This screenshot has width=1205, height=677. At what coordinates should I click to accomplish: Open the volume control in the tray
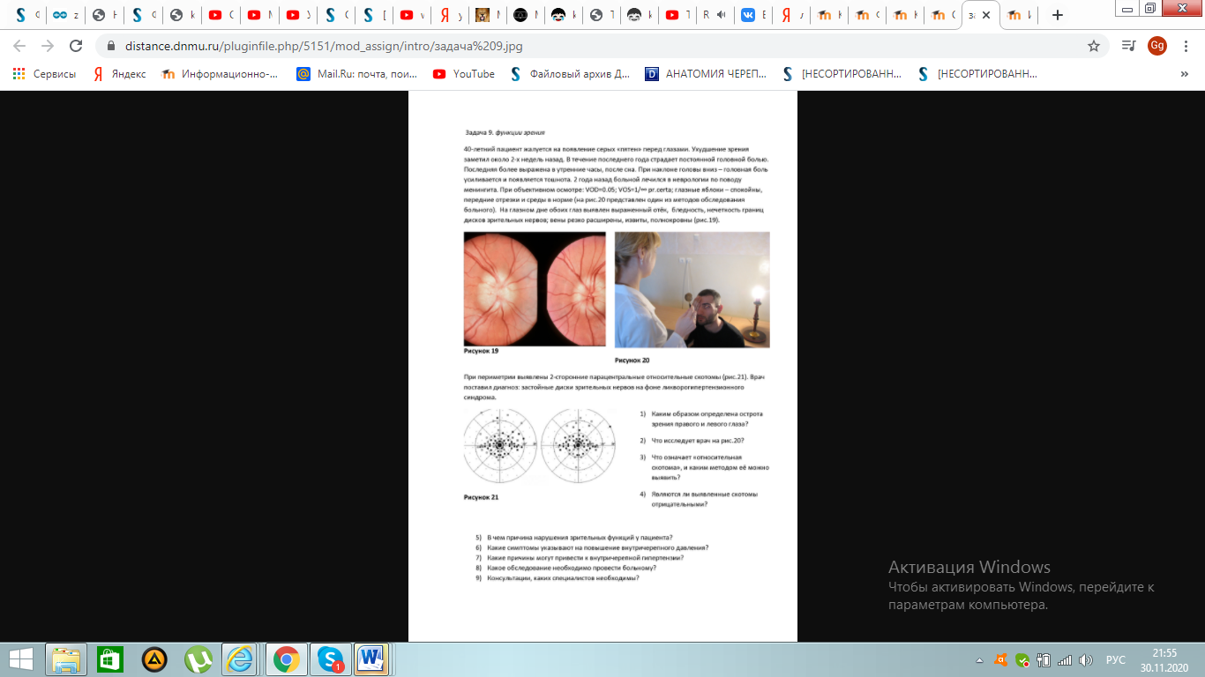point(1086,659)
